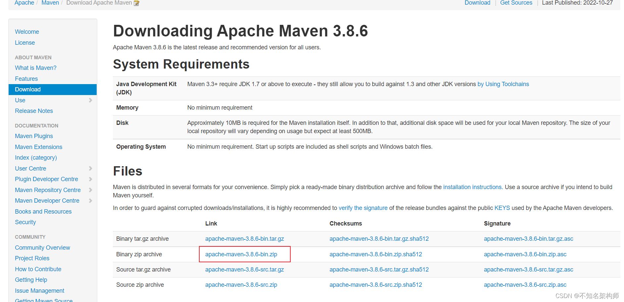Click the 'Java Development Kit (JDK)' cell
Screen dimensions: 624x302
146,88
